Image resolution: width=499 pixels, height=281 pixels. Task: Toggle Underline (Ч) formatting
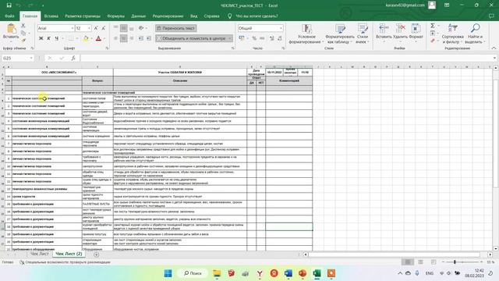[x=57, y=38]
